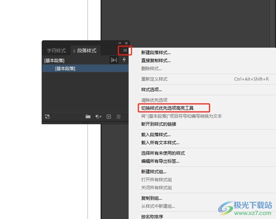The image size is (276, 219).
Task: Click the clear overrides paragraph mark icon
Action: pyautogui.click(x=98, y=117)
